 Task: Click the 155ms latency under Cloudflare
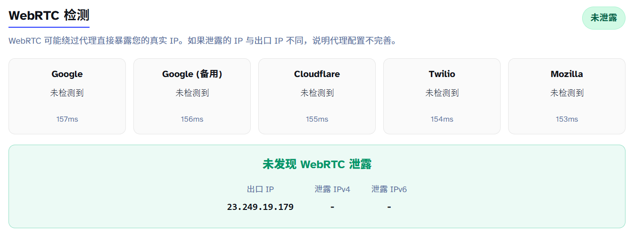[317, 119]
